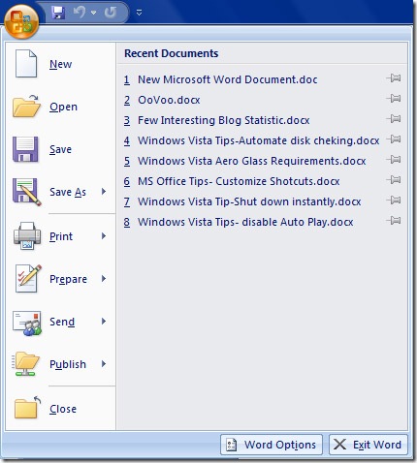Select New from the Office menu
The width and height of the screenshot is (417, 463).
(x=60, y=64)
